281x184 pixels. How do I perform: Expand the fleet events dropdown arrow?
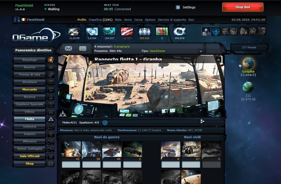click(x=201, y=51)
